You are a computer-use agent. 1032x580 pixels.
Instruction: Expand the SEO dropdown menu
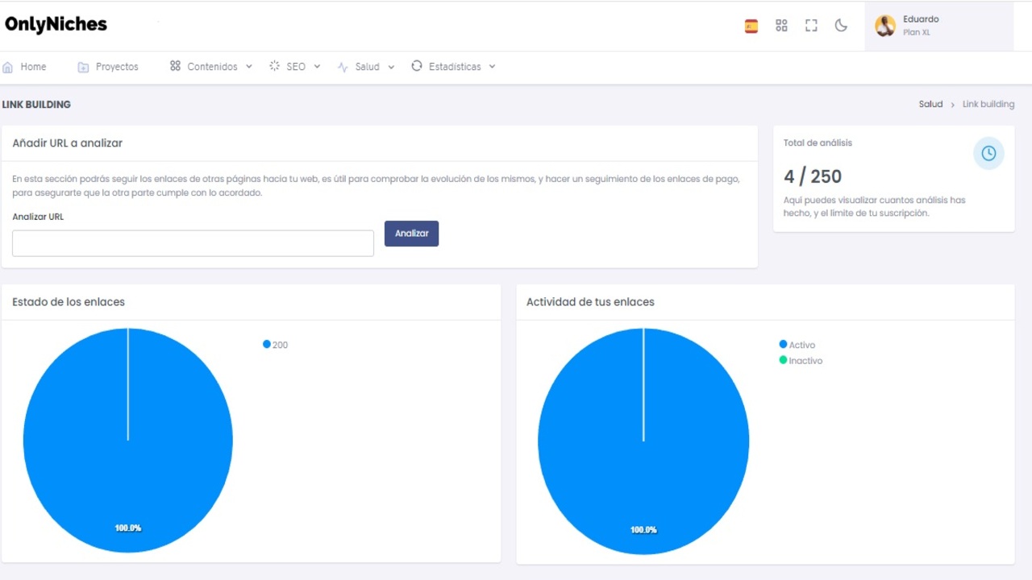(295, 67)
